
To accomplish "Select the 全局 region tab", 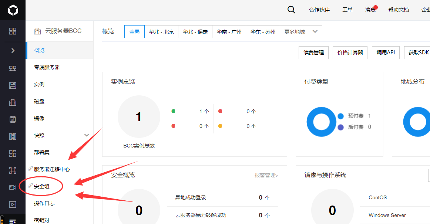I will point(134,32).
